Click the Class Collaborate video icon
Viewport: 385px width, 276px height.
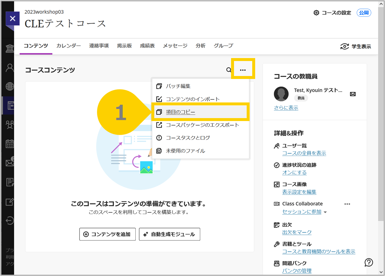[x=277, y=204]
